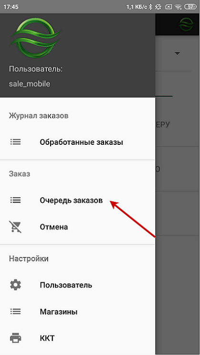
Task: Click the sale_mobile username text
Action: (x=30, y=84)
